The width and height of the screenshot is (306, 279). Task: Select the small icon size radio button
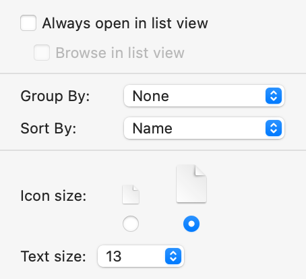click(131, 224)
